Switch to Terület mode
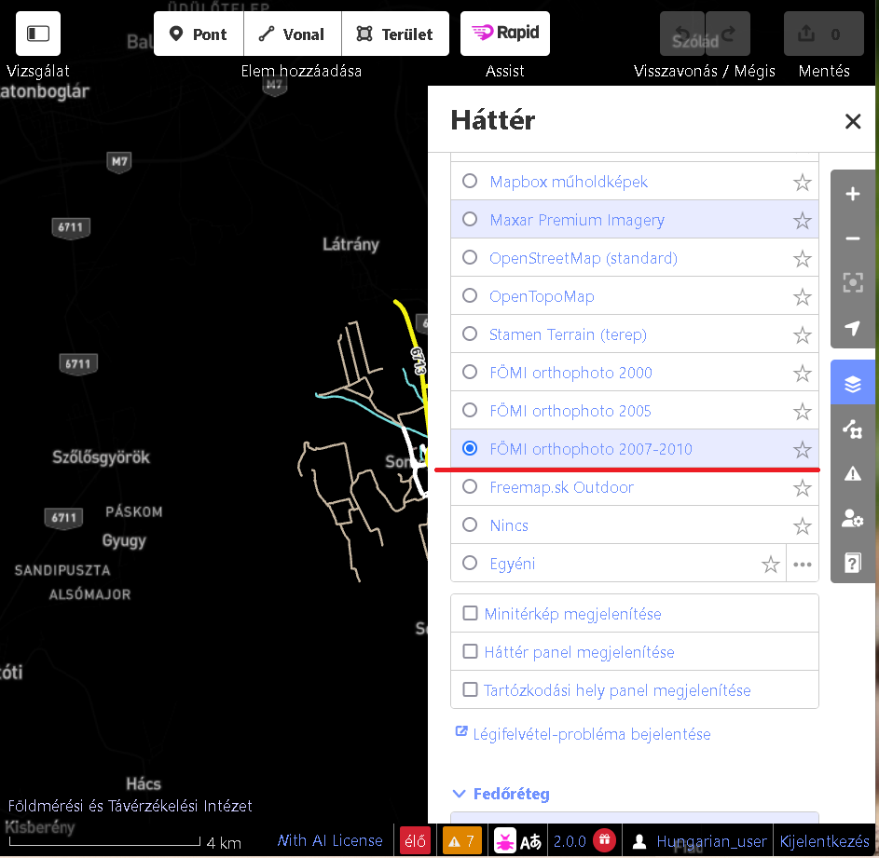879x858 pixels. (395, 34)
